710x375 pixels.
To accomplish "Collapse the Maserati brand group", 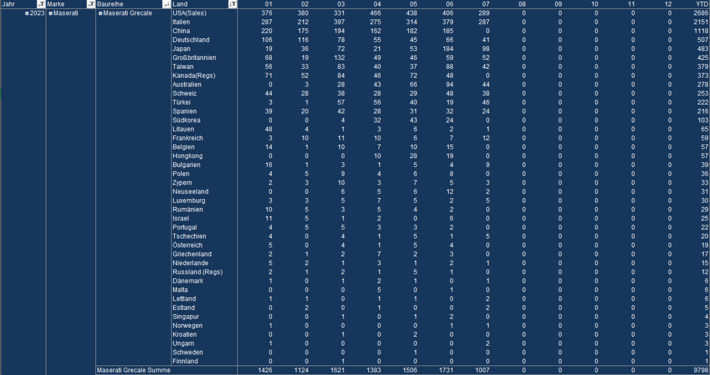I will [x=50, y=13].
